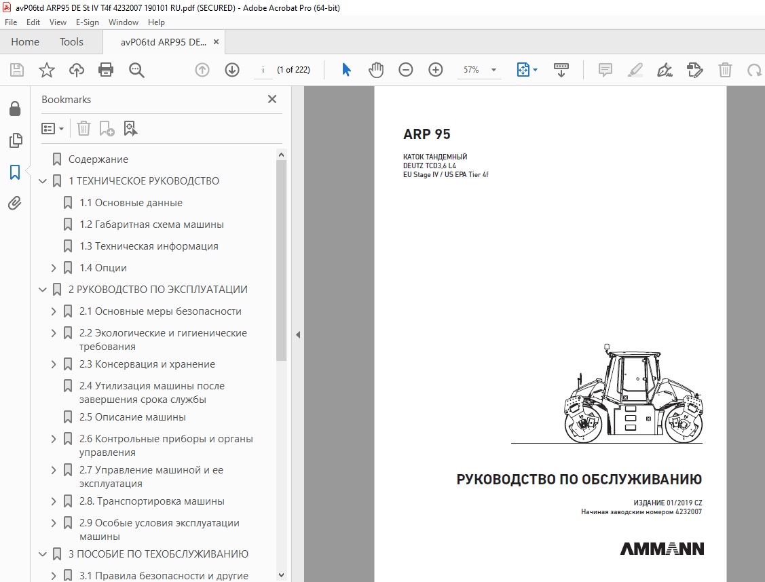Open fit page options dropdown arrow
This screenshot has height=582, width=765.
click(535, 70)
